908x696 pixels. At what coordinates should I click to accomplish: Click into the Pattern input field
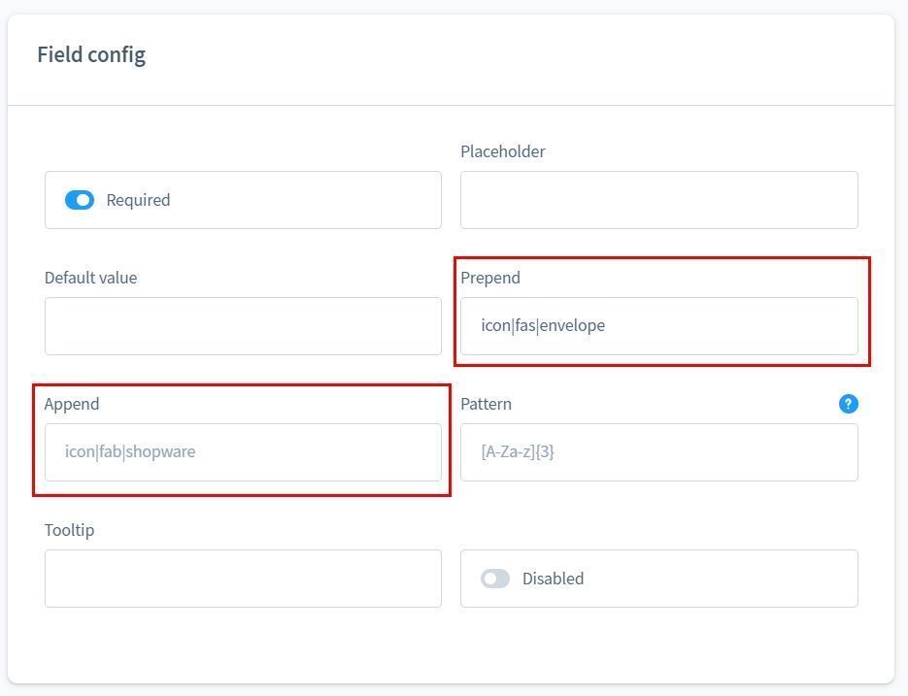pyautogui.click(x=658, y=452)
